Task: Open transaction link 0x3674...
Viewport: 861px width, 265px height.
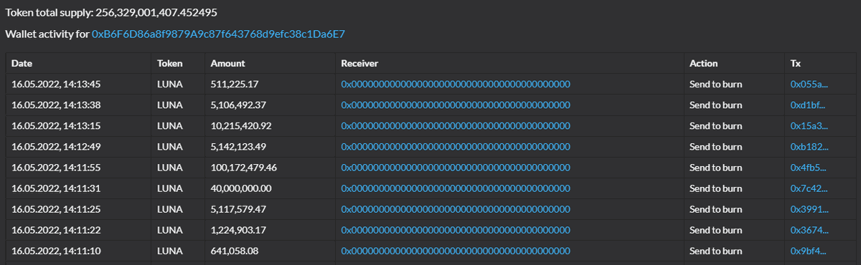Action: (x=809, y=231)
